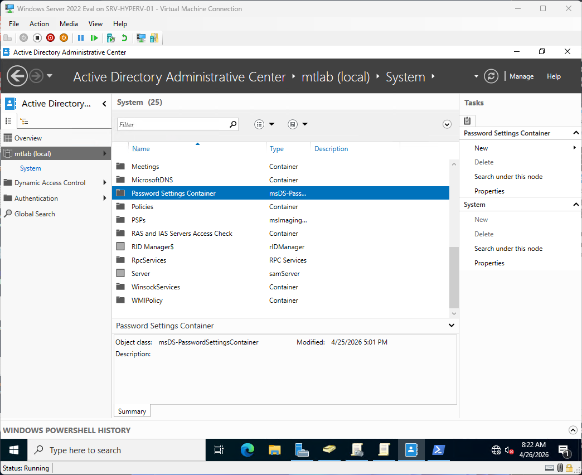Screen dimensions: 582x475
Task: Click the VM Turn Off stop icon
Action: click(37, 38)
